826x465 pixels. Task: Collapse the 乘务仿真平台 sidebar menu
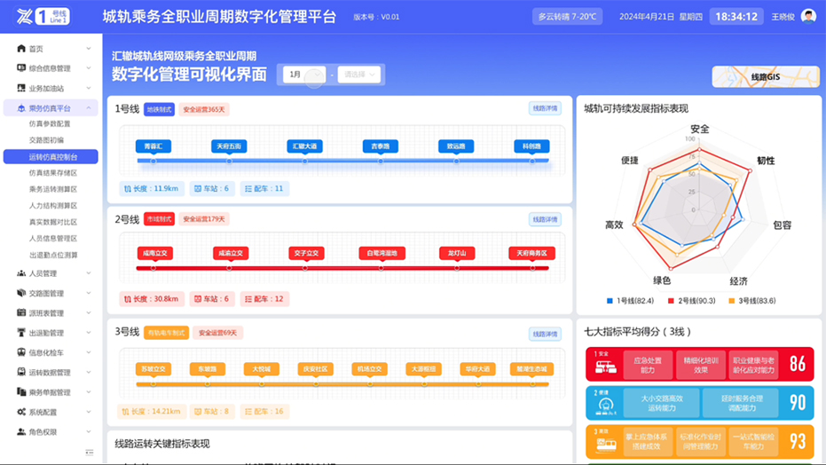(x=89, y=108)
